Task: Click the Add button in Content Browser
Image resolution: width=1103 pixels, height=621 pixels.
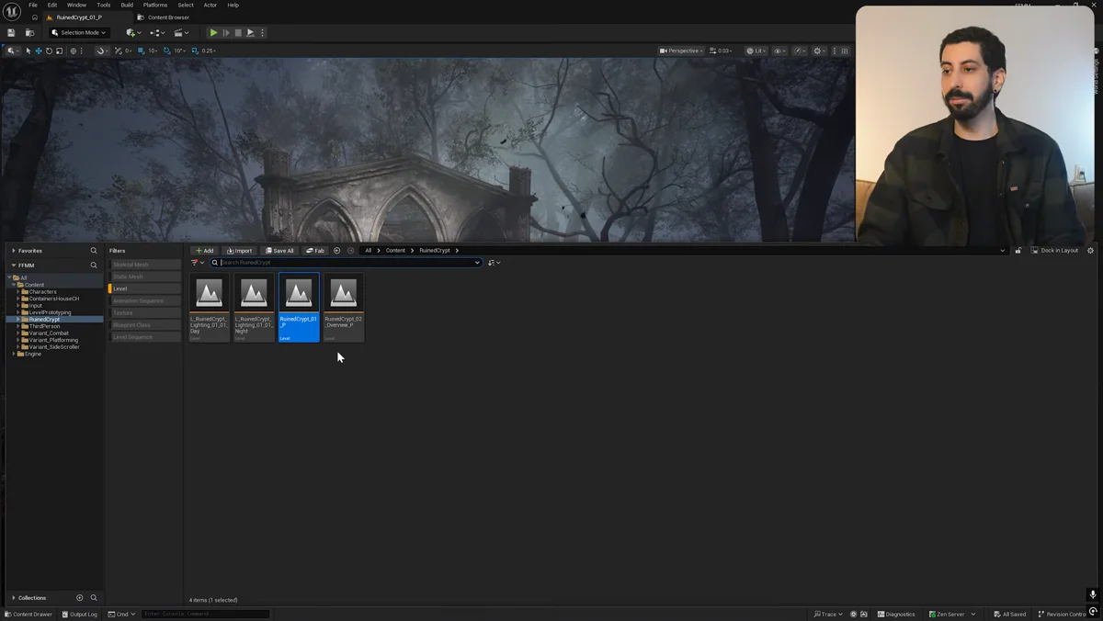Action: pyautogui.click(x=204, y=250)
